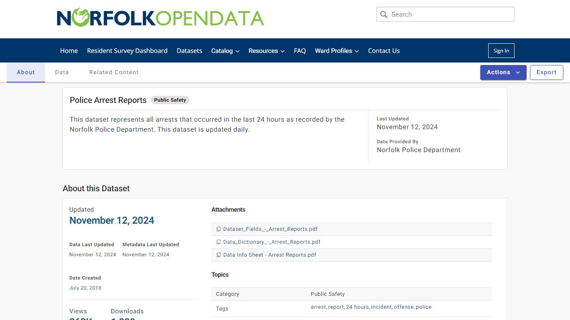The height and width of the screenshot is (320, 570).
Task: Click the document icon beside Dataset_Fields_-_Arrest_Reports.pdf
Action: (x=219, y=229)
